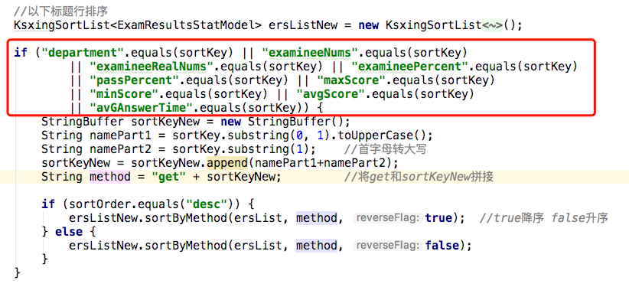Select the ExamResultsStatModel type argument
Viewport: 629px width, 287px height.
(x=187, y=25)
